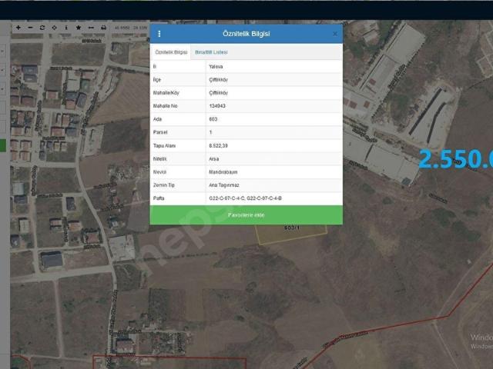The image size is (493, 369).
Task: Switch to the Öznitelik Bilgisi tab
Action: (171, 52)
